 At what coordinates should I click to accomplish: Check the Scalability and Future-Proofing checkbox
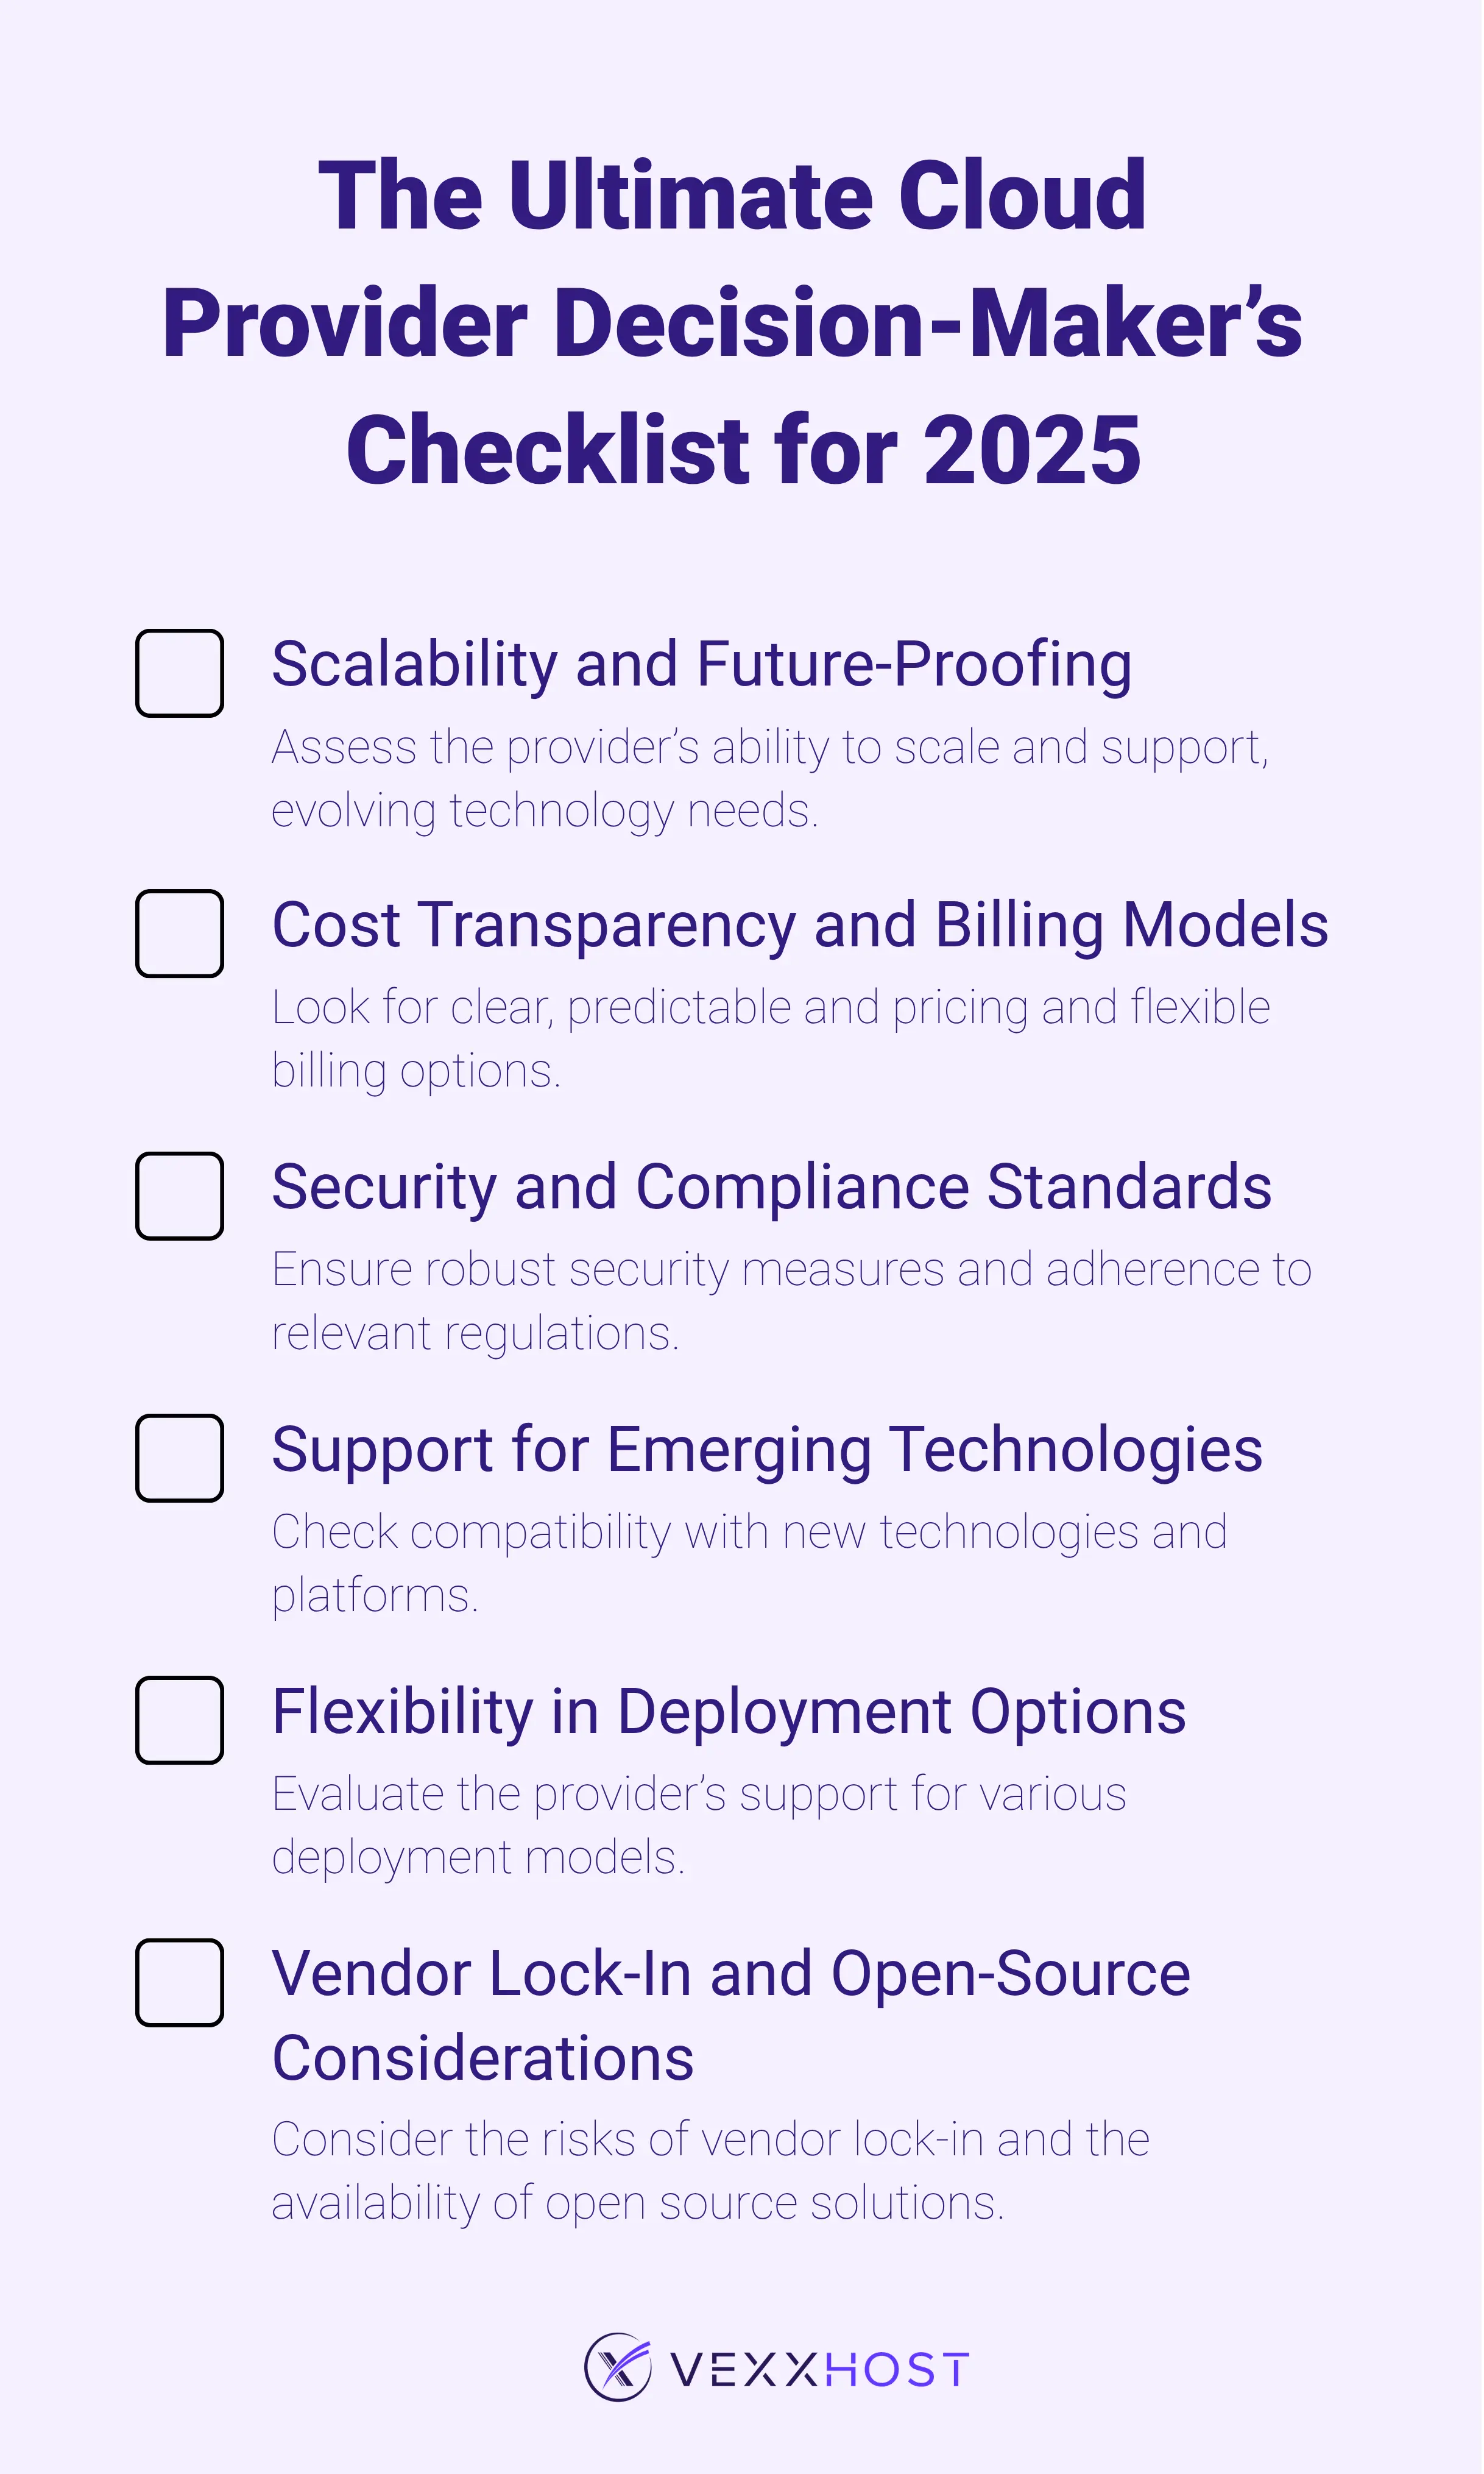coord(179,673)
